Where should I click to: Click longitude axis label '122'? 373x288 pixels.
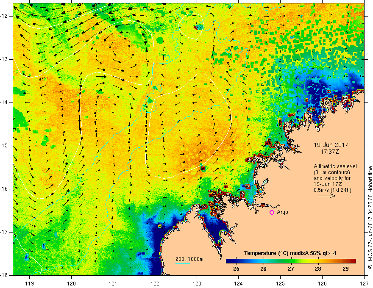[155, 283]
